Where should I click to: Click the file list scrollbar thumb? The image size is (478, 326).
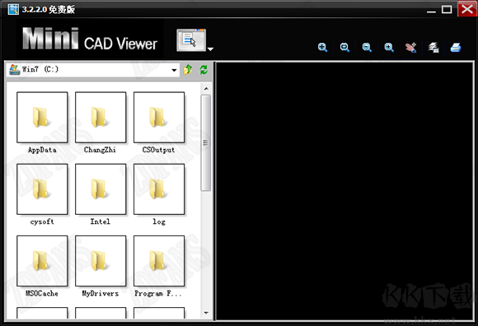pos(206,142)
